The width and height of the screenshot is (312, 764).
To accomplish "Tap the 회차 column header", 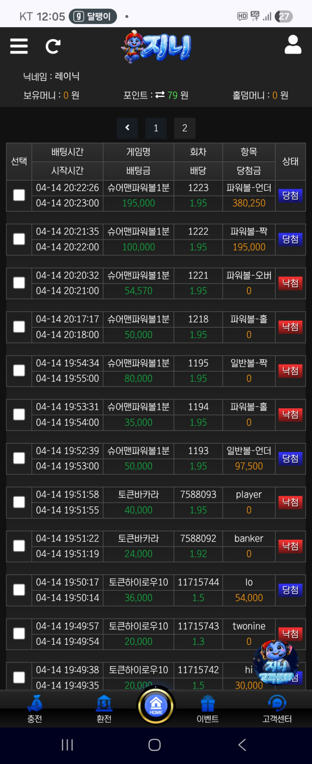I will pos(198,152).
